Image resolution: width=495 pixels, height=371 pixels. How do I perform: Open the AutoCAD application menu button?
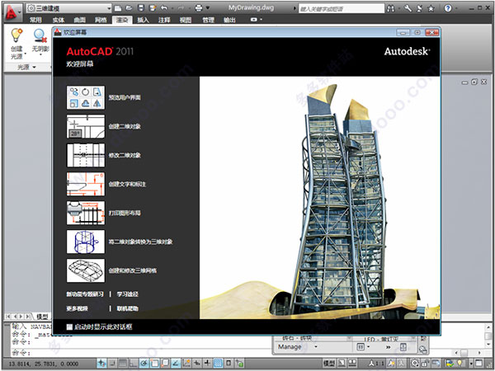click(12, 12)
